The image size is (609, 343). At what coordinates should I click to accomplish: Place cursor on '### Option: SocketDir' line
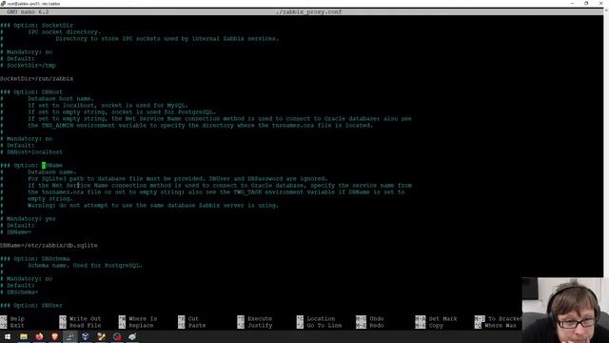(36, 26)
